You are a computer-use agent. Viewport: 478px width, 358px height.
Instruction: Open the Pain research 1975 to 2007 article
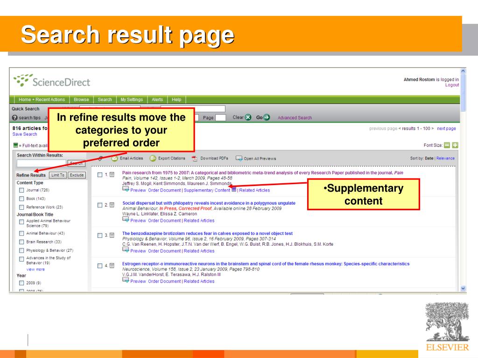tap(262, 172)
